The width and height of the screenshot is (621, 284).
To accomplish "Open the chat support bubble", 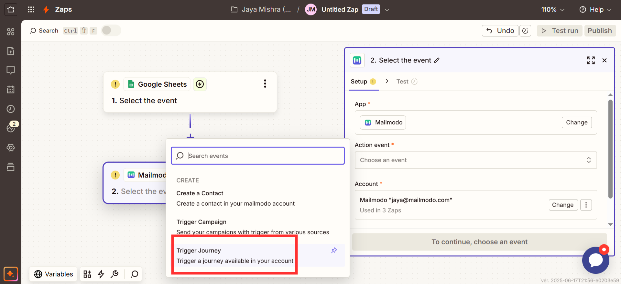I will tap(596, 260).
